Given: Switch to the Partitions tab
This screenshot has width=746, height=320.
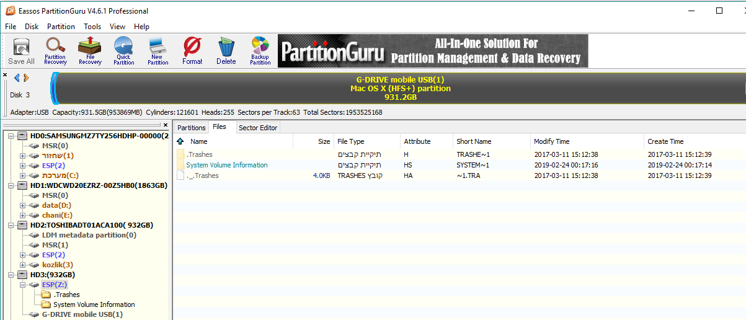Looking at the screenshot, I should point(192,128).
